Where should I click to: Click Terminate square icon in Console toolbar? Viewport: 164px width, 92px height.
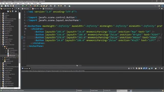[129, 68]
